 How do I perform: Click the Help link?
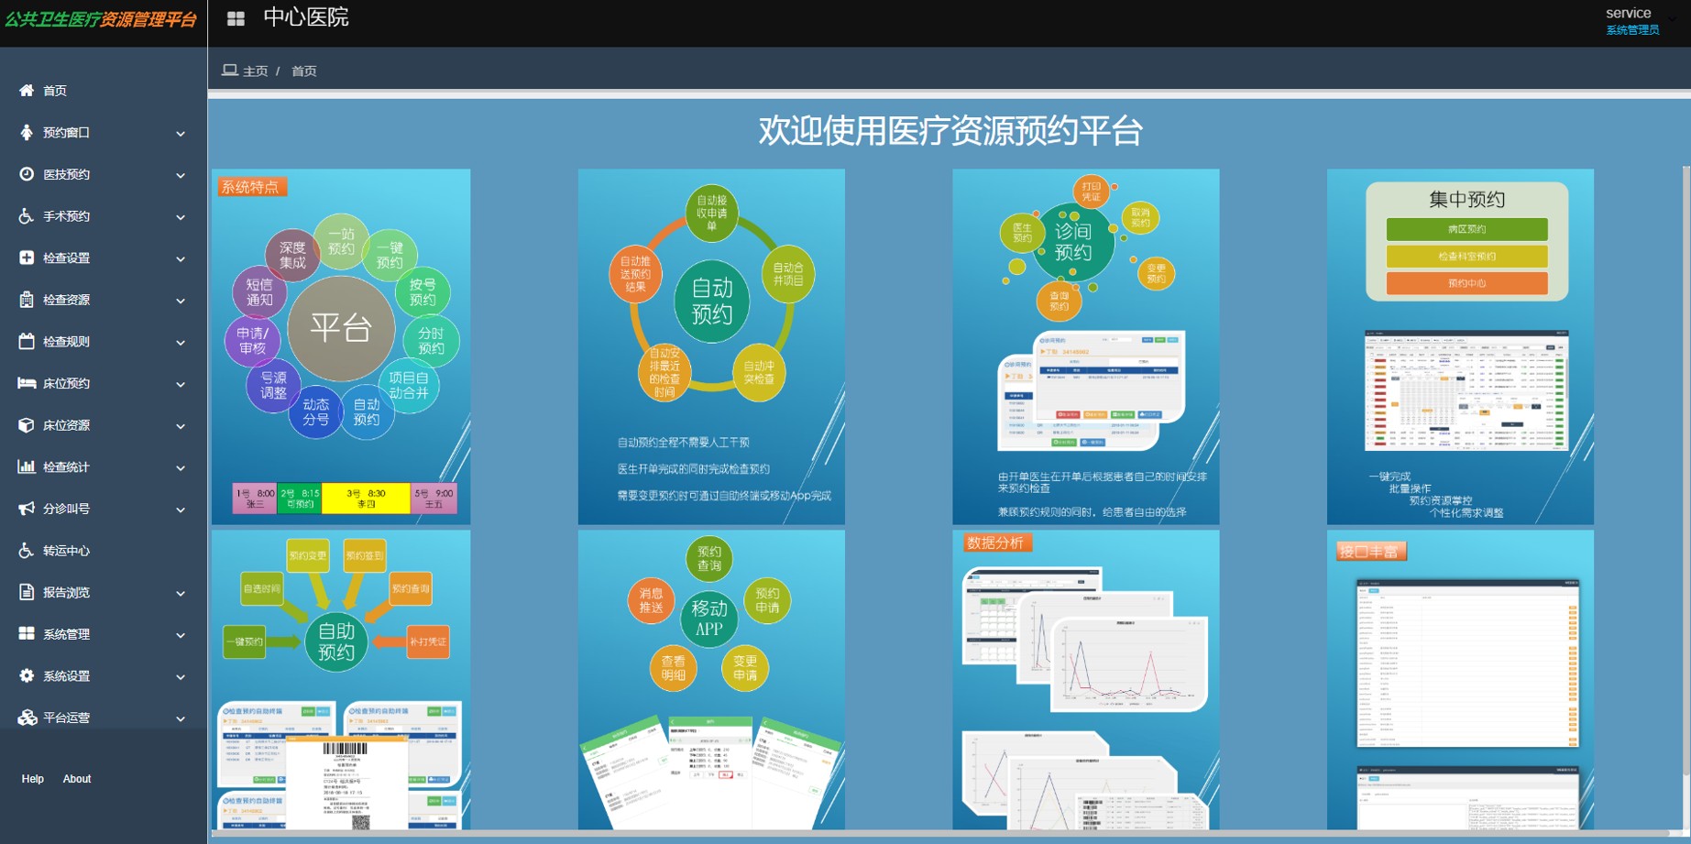33,779
